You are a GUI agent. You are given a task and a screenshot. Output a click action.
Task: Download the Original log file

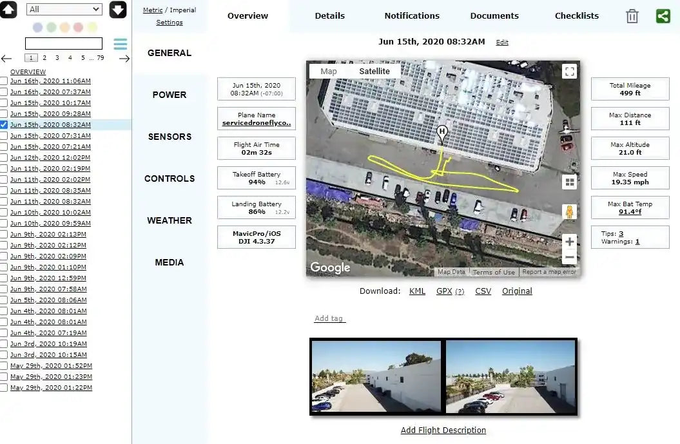pos(517,291)
